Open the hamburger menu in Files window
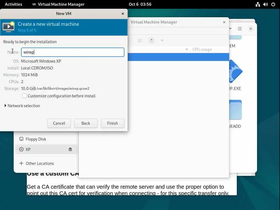Image resolution: width=280 pixels, height=210 pixels. tap(240, 29)
